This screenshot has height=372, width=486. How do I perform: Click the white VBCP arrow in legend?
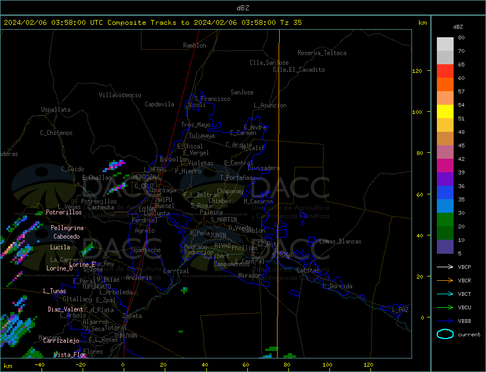coord(445,267)
